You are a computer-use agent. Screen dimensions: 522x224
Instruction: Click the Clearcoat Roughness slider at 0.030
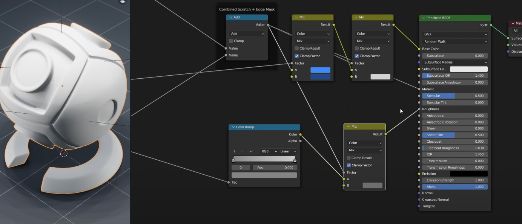coord(455,148)
